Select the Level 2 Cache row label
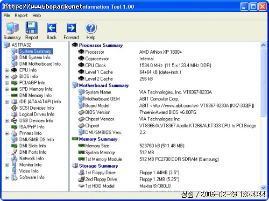Viewport: 269px width, 201px height. pos(99,78)
